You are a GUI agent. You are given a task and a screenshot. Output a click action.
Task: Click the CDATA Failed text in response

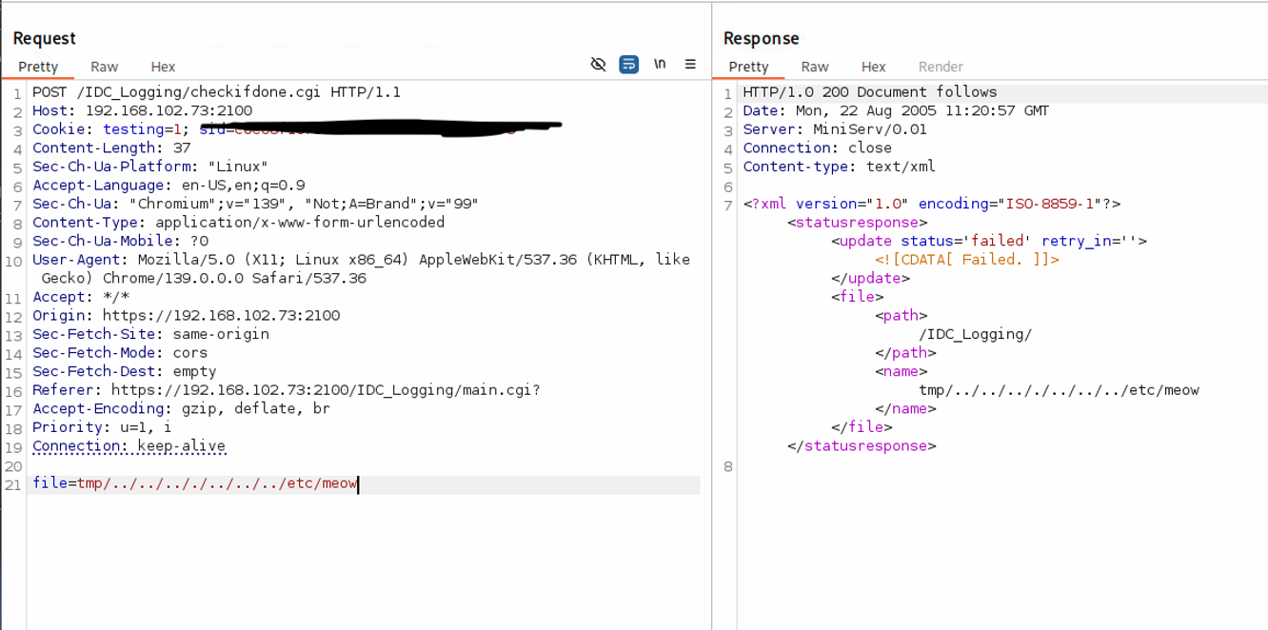[966, 260]
